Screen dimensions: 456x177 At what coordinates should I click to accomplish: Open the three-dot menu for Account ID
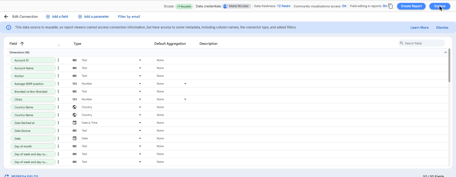[58, 60]
